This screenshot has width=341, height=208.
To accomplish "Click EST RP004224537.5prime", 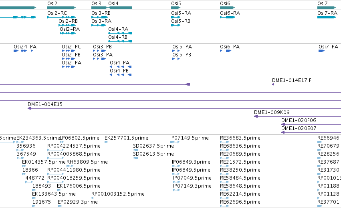I will click(74, 146).
